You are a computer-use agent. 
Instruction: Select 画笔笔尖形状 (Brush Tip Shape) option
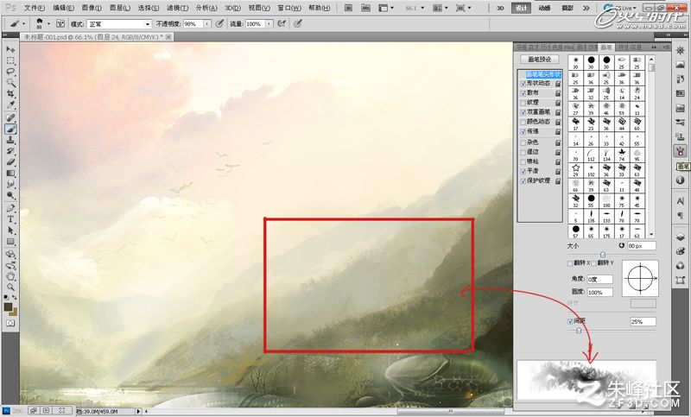click(x=543, y=74)
